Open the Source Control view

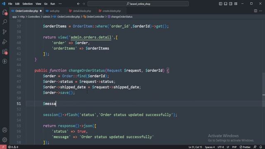(5, 31)
